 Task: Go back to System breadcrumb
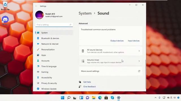click(85, 13)
